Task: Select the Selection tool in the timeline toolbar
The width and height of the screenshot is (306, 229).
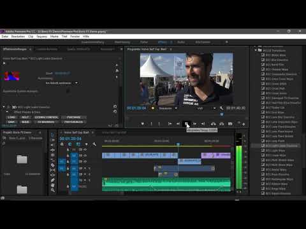Action: (x=52, y=135)
